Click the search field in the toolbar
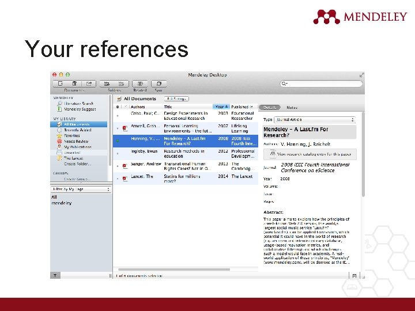Screen dimensions: 415x311 pyautogui.click(x=321, y=84)
